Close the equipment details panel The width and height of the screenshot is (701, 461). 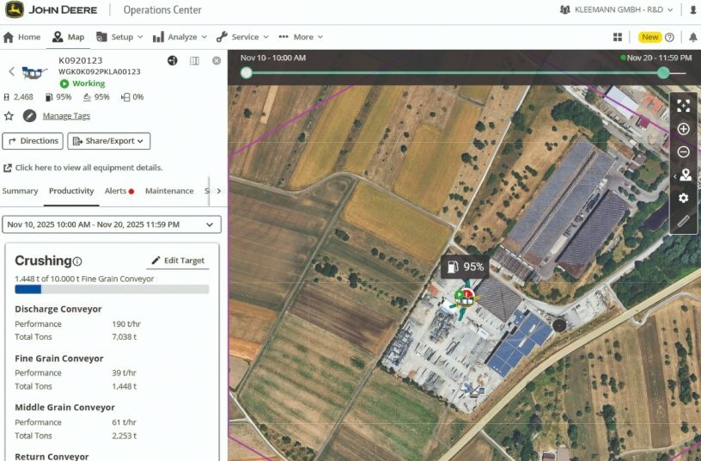pos(216,60)
